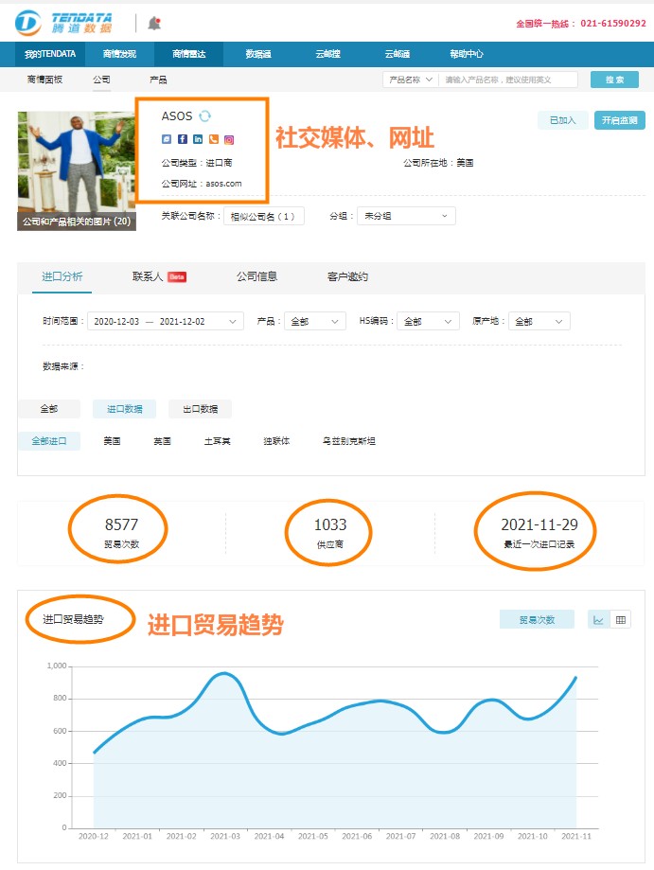Select 独联体 import filter
The image size is (654, 870).
(x=276, y=441)
